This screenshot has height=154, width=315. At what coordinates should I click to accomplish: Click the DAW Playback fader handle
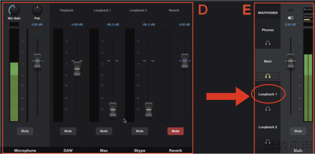click(x=77, y=69)
